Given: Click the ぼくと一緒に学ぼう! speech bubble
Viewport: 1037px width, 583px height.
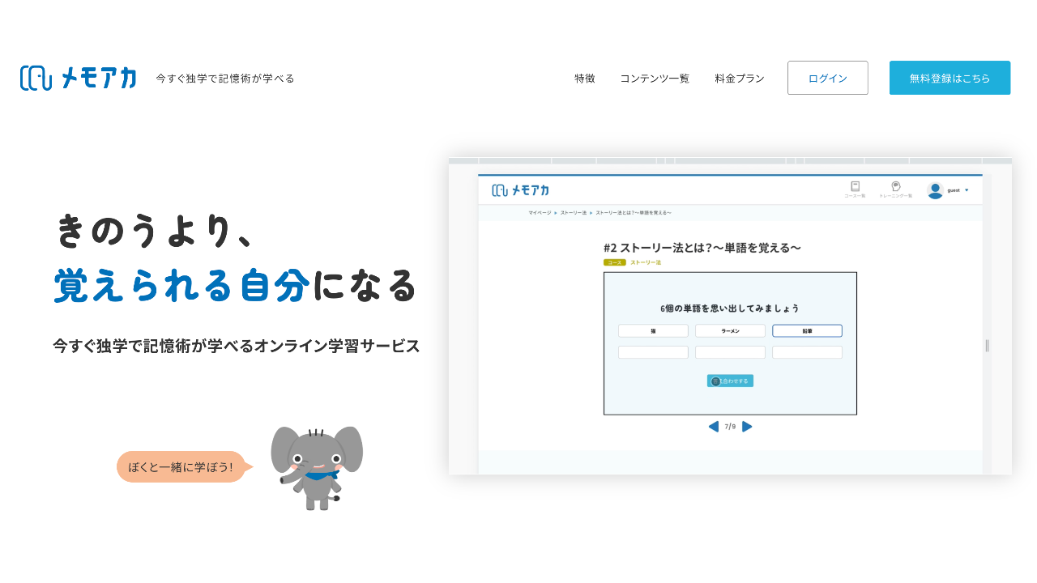Looking at the screenshot, I should tap(181, 467).
